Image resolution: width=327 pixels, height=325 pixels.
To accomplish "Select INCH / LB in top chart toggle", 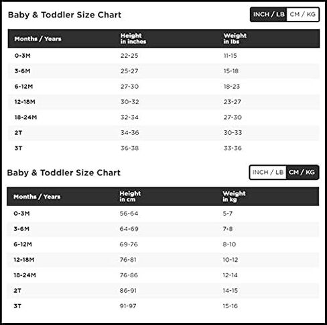I will (269, 15).
